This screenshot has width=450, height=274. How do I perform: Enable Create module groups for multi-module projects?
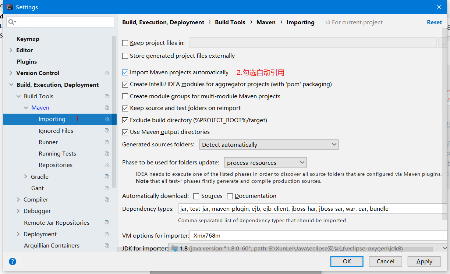pos(125,96)
